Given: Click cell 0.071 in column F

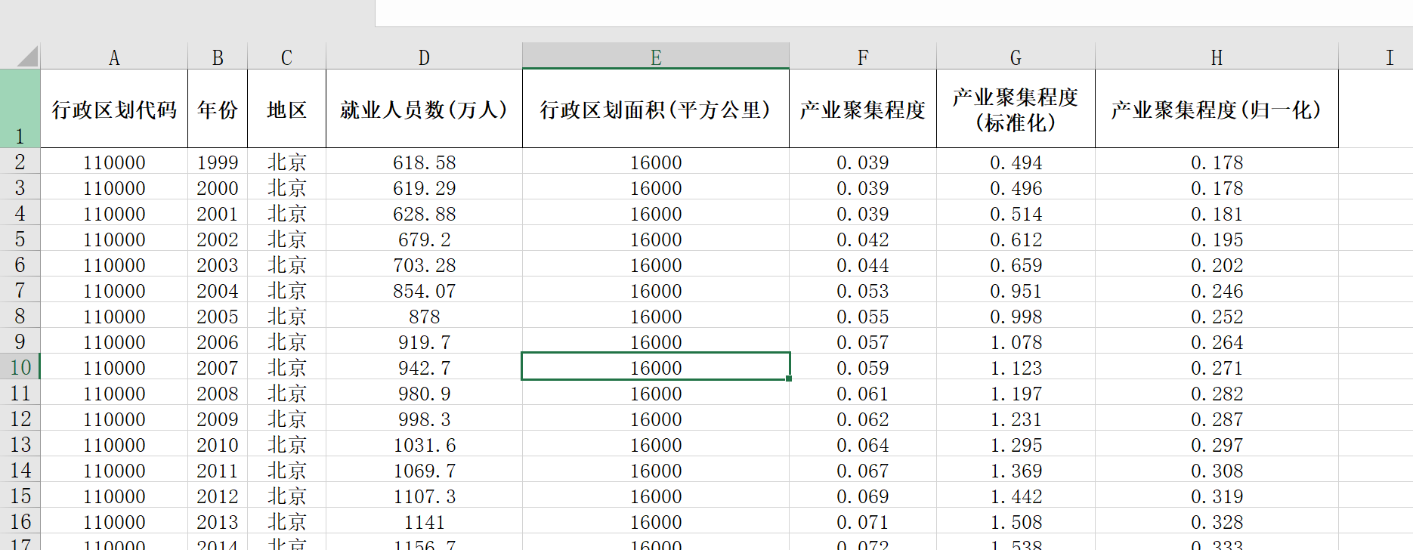Looking at the screenshot, I should click(863, 521).
